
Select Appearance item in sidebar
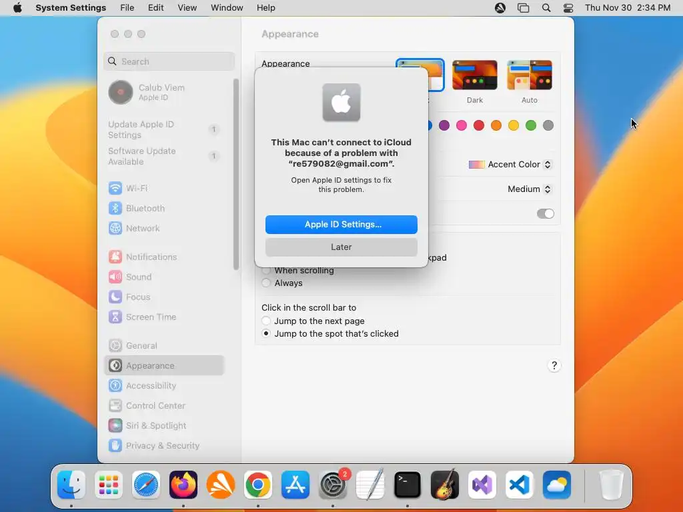pos(164,366)
